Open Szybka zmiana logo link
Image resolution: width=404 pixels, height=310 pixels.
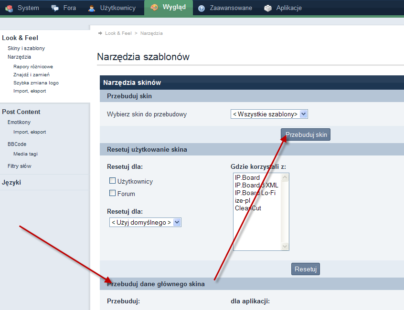(x=36, y=83)
